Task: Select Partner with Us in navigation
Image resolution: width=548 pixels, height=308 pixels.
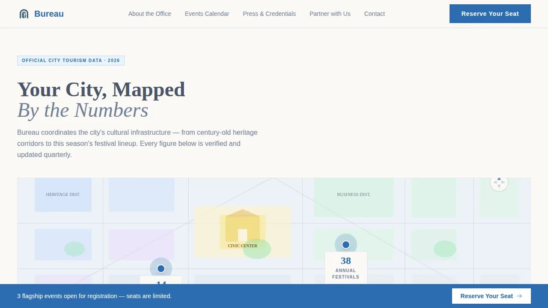Action: 330,14
